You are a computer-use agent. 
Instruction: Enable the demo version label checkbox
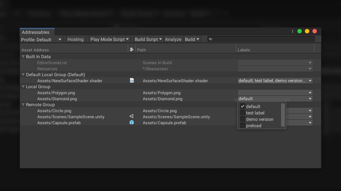pos(243,119)
